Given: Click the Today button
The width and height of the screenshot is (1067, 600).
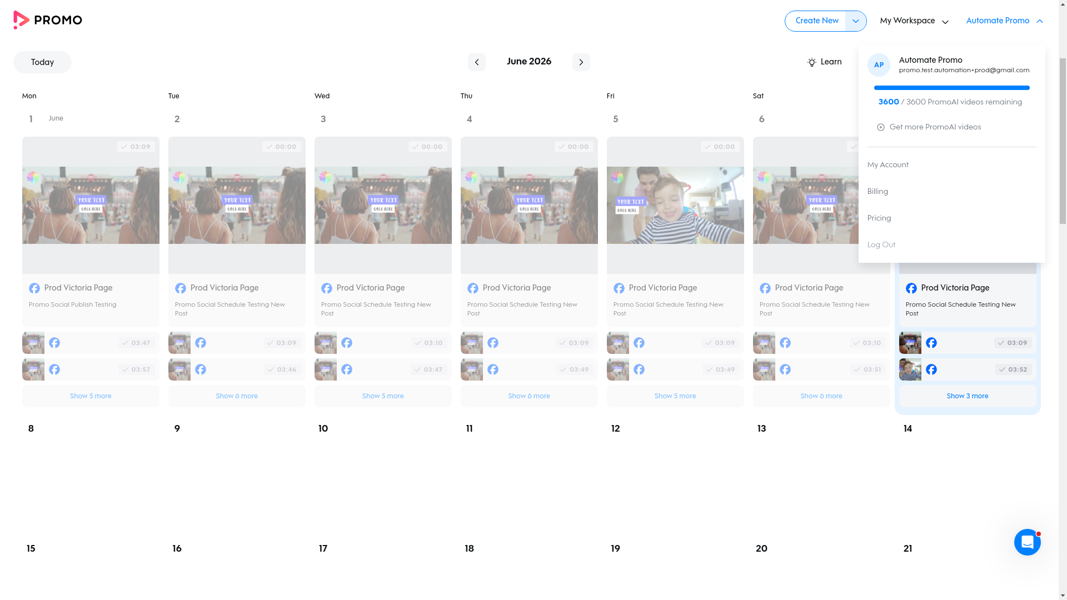Looking at the screenshot, I should [x=42, y=62].
